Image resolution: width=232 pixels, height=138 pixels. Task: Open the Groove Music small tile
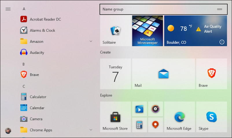(x=156, y=109)
